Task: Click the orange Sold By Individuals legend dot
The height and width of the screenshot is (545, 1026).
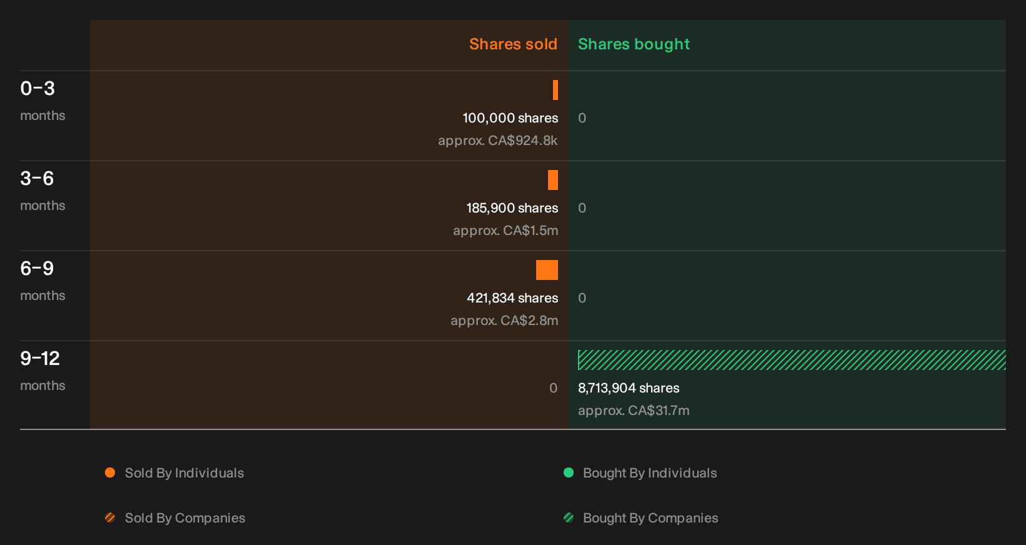Action: click(x=110, y=472)
